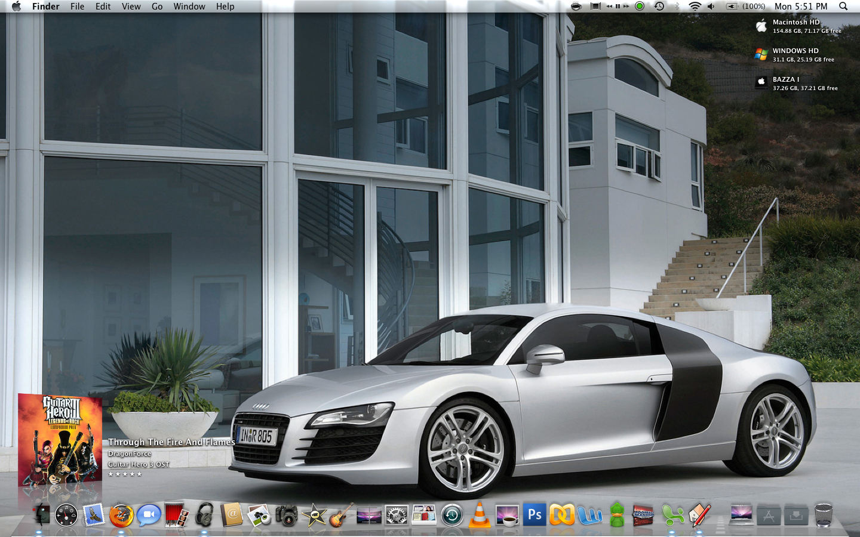The width and height of the screenshot is (860, 537).
Task: Select the WINDOWS HD desktop drive
Action: point(794,55)
